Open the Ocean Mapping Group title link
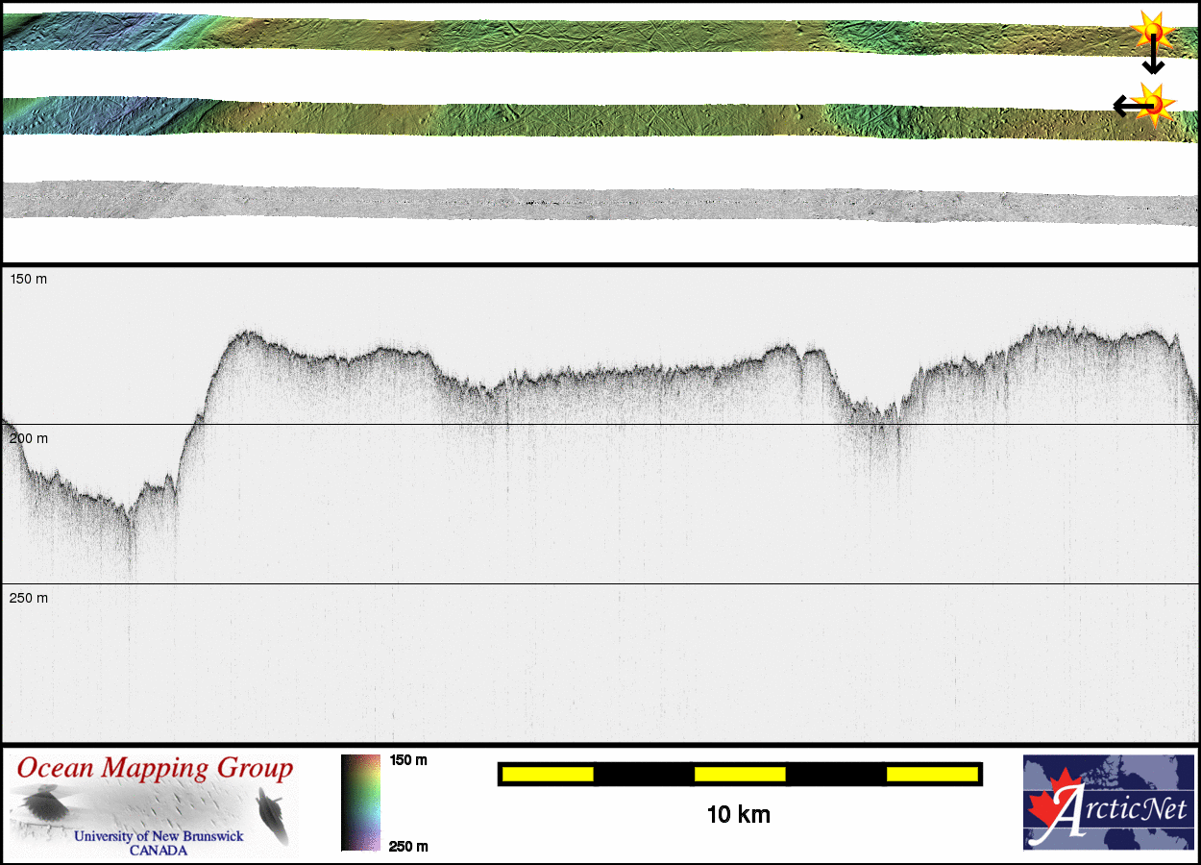This screenshot has height=865, width=1201. tap(155, 769)
